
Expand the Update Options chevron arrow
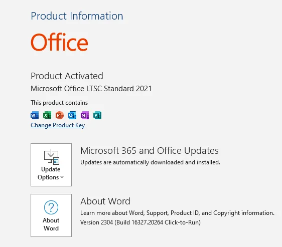pos(62,177)
